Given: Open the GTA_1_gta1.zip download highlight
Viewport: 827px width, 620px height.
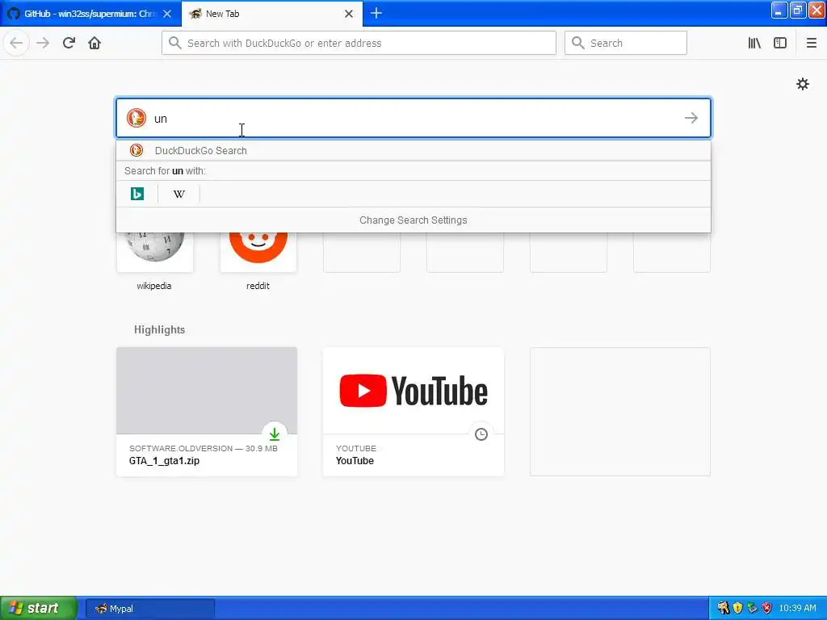Looking at the screenshot, I should click(x=207, y=412).
